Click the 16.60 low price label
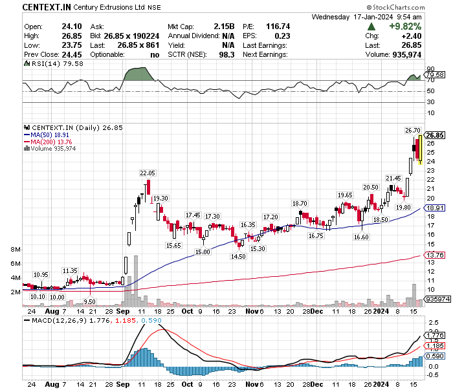Image resolution: width=453 pixels, height=390 pixels. pos(361,237)
